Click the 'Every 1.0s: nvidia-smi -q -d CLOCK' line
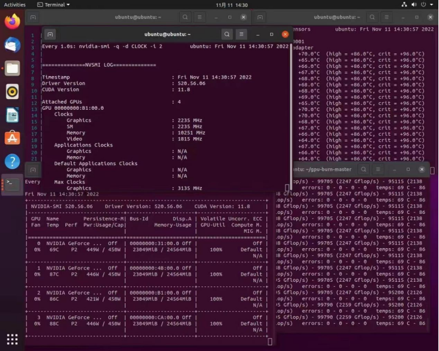Viewport: 439px width, 351px height. 102,46
